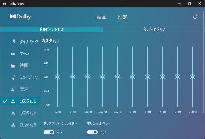Select the checked カスタム 1 preset
Image resolution: width=205 pixels, height=139 pixels.
[x=20, y=101]
